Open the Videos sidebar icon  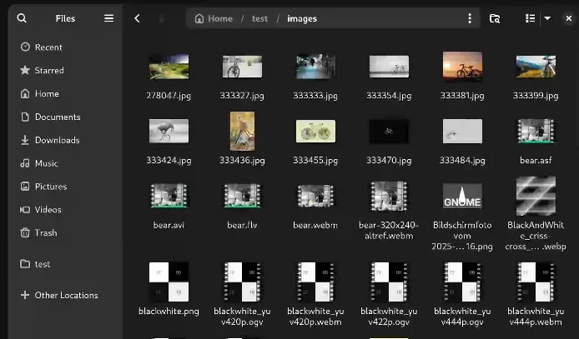pos(25,210)
